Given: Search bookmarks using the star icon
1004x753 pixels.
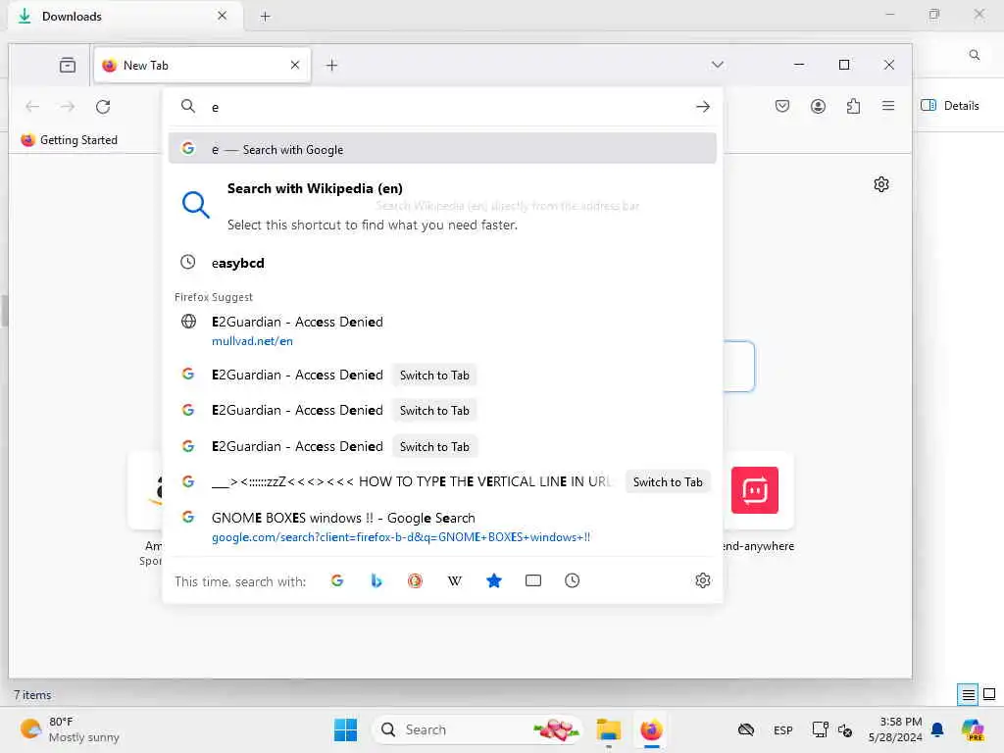Looking at the screenshot, I should (494, 580).
